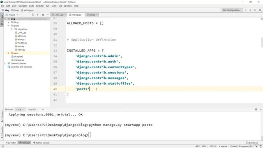The image size is (263, 148).
Task: Open the Project view dropdown
Action: tap(12, 15)
